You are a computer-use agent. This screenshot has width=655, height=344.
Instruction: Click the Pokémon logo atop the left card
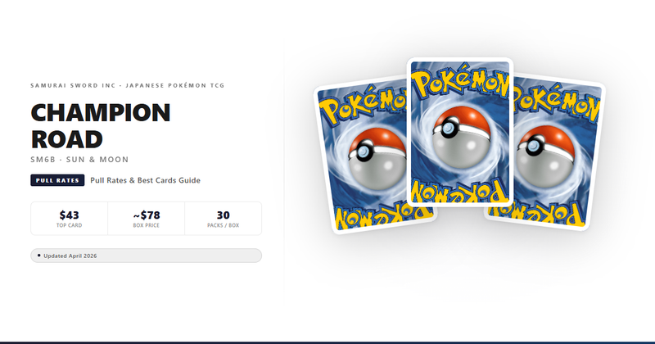[x=363, y=106]
